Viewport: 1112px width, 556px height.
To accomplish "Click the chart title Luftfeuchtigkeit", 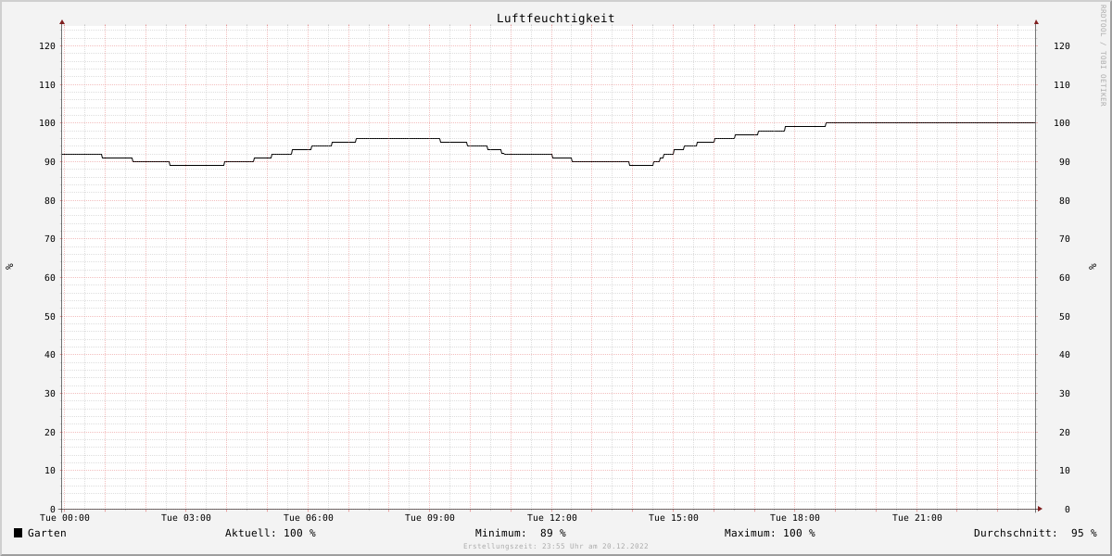I will [x=555, y=19].
